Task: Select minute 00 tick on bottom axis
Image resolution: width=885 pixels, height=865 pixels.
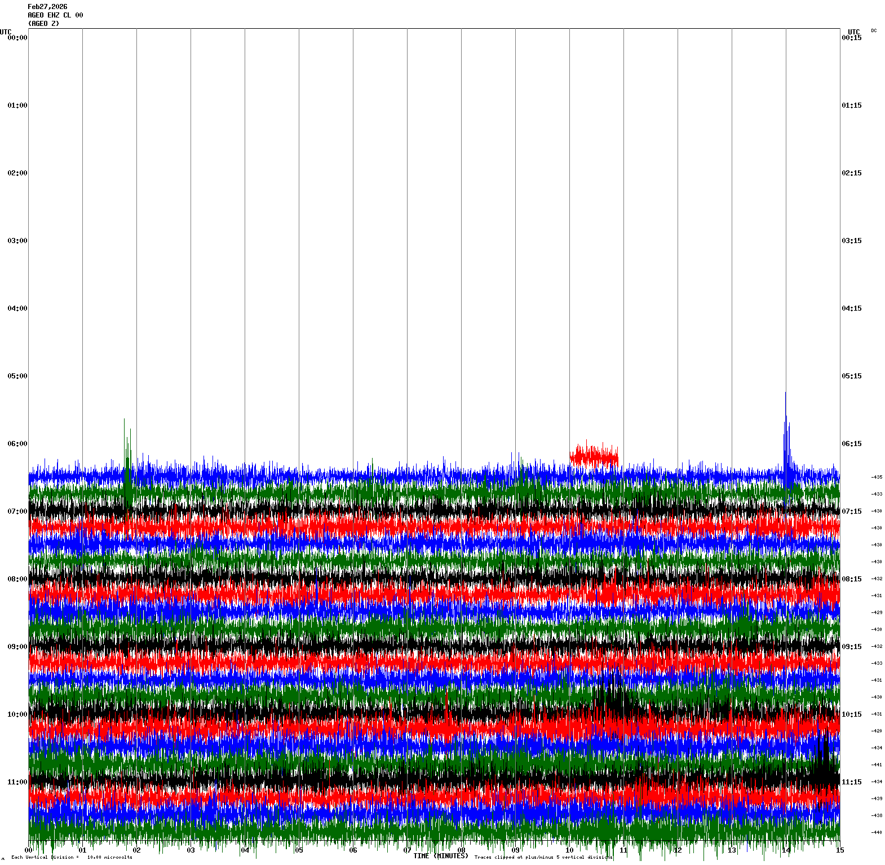Action: [x=29, y=850]
